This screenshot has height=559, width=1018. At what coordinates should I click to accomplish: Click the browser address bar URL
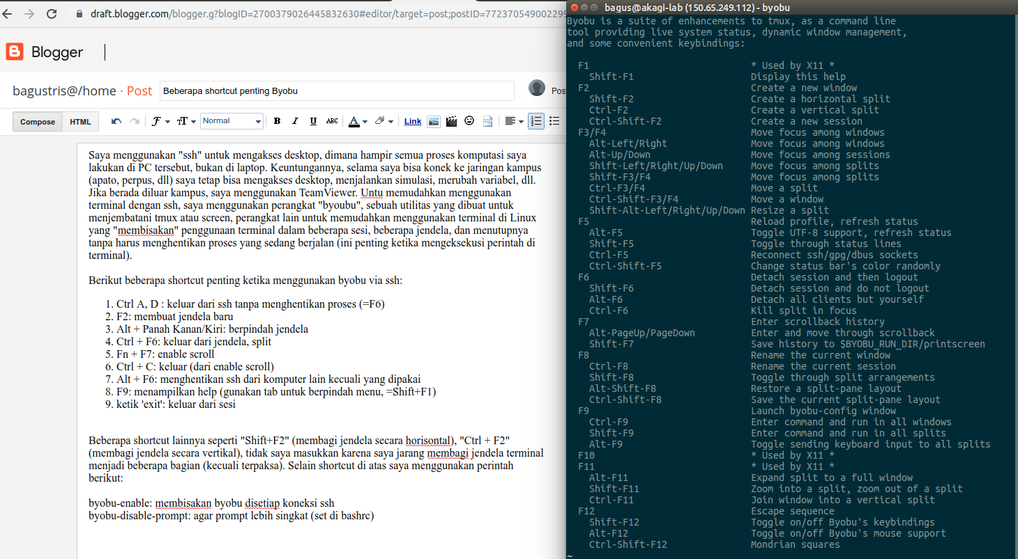pyautogui.click(x=328, y=13)
